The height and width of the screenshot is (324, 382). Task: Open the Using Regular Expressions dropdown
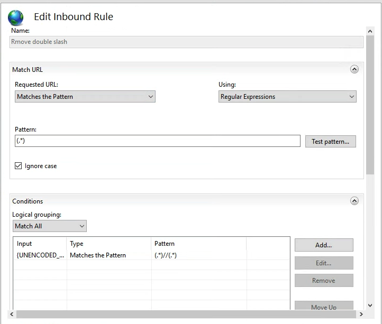287,97
